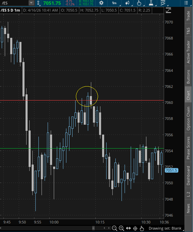Open the patterns chart icon
The width and height of the screenshot is (193, 232).
coord(163,3)
